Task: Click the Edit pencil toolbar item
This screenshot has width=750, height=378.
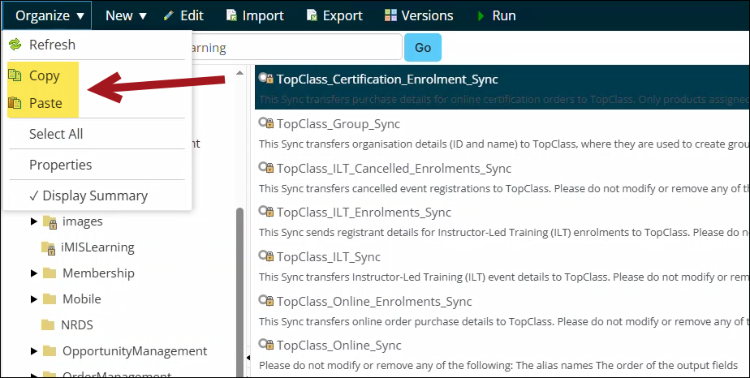Action: click(x=183, y=15)
